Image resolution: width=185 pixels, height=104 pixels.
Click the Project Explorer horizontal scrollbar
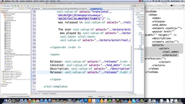click(15, 94)
